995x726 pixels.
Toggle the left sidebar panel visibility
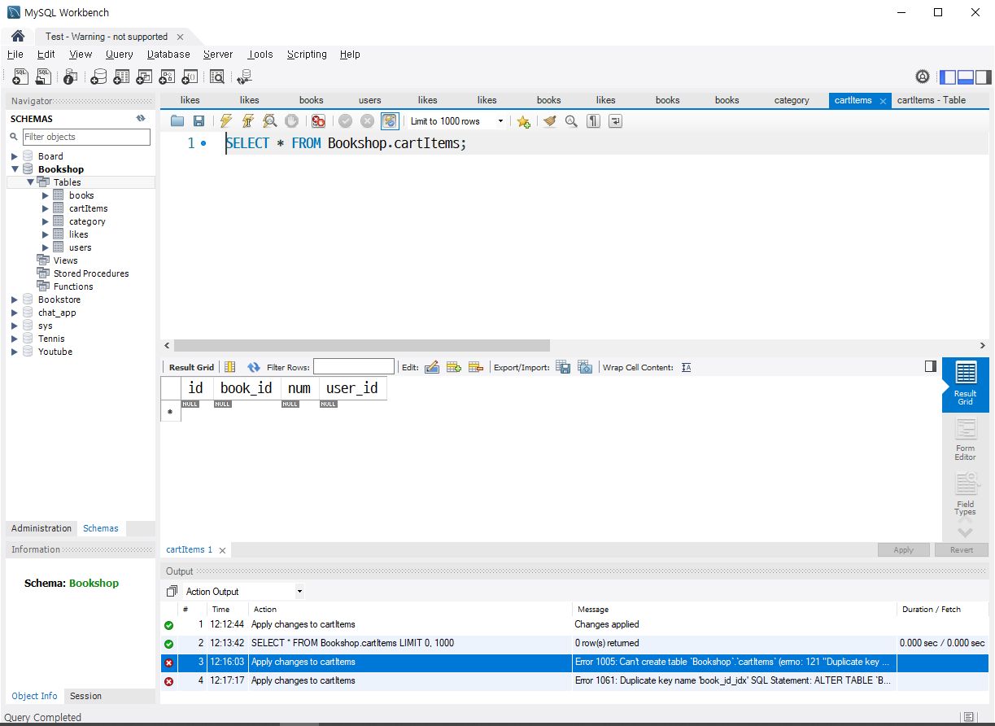(x=947, y=77)
